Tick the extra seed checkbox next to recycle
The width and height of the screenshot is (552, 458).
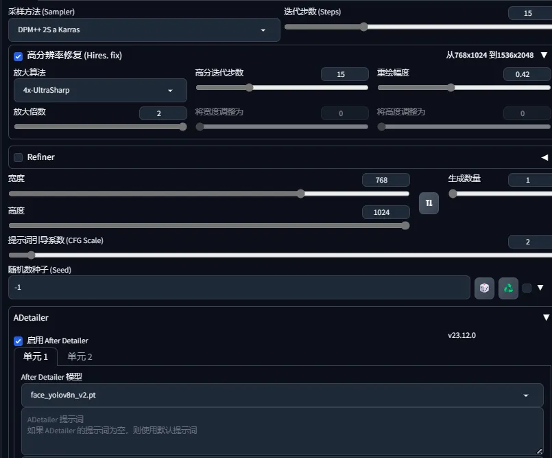point(527,288)
